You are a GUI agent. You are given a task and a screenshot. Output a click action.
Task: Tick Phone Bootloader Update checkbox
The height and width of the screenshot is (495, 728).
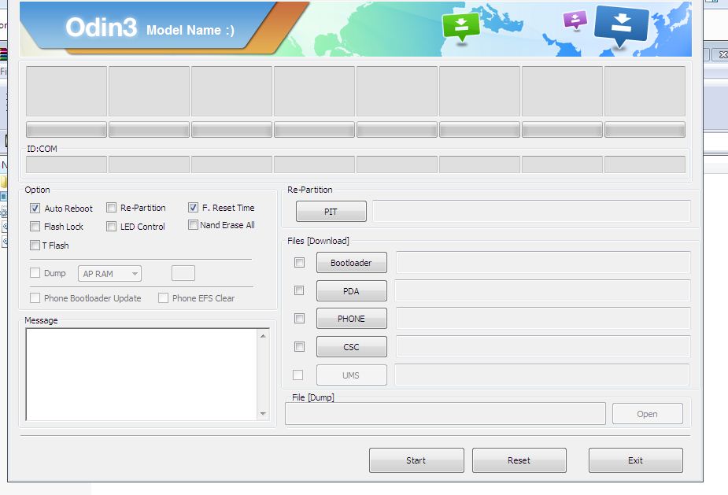tap(35, 297)
